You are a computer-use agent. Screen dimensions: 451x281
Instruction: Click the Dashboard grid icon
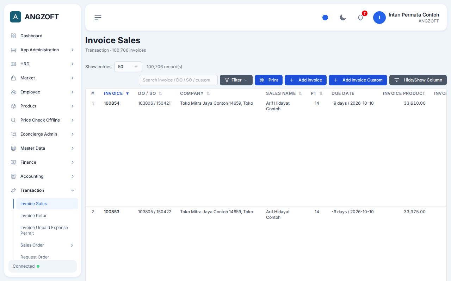coord(13,36)
